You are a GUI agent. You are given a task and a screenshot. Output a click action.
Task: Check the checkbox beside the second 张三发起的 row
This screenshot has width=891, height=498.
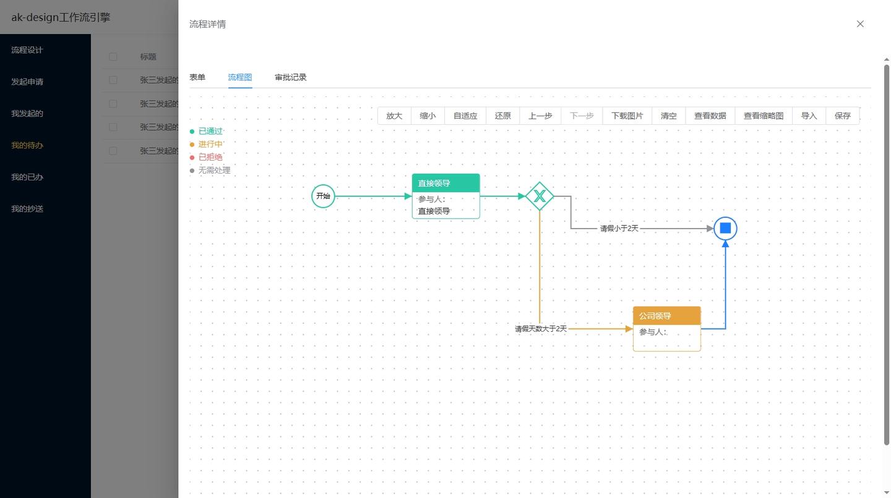[x=113, y=103]
